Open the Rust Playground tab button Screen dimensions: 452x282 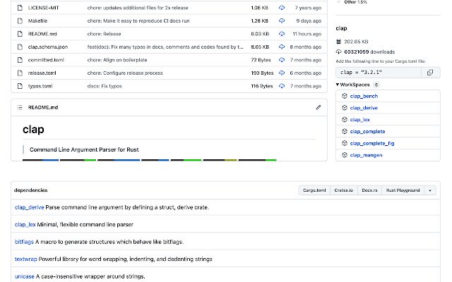pyautogui.click(x=403, y=190)
